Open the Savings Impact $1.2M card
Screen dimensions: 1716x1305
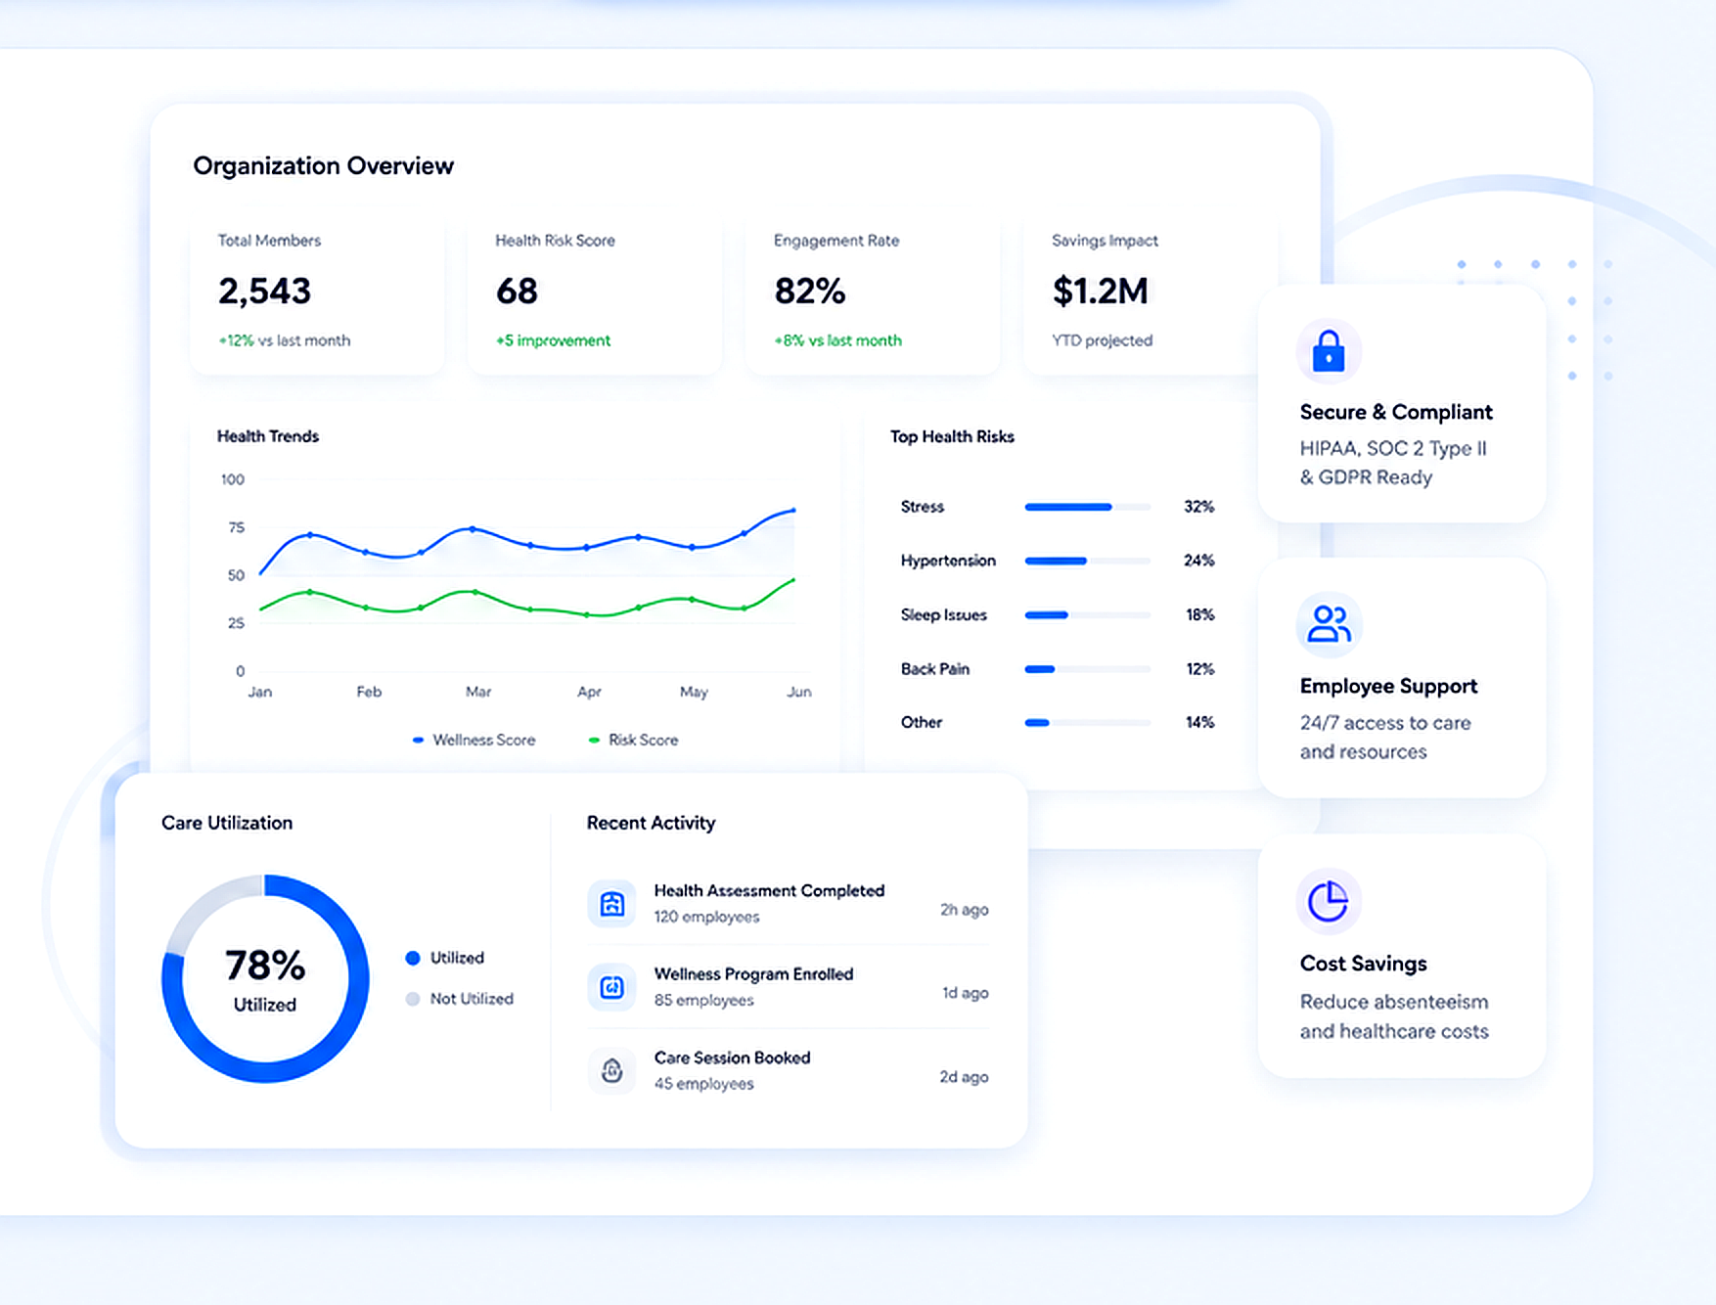1141,293
